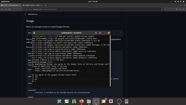Open Settings gear from the dock
The image size is (186, 105).
[x=111, y=101]
